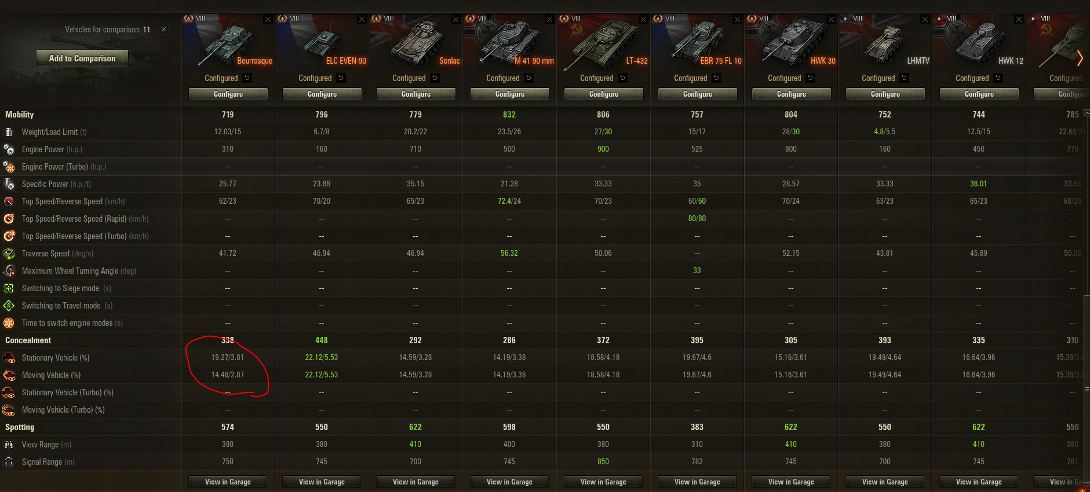Viewport: 1090px width, 492px height.
Task: Click the Signal Range headset icon
Action: pos(9,462)
